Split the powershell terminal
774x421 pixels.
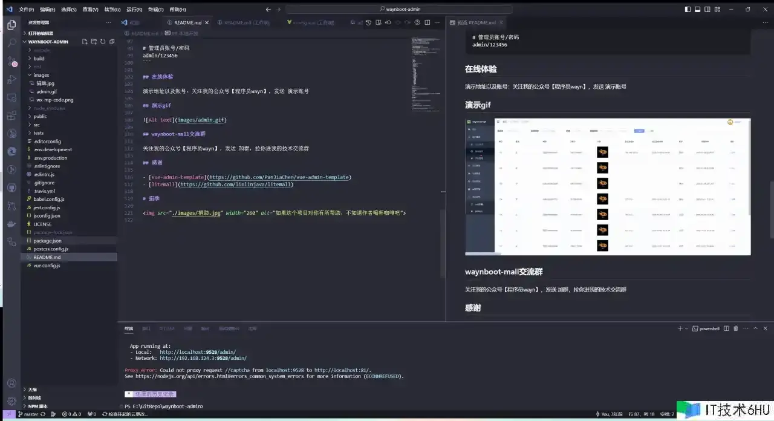(727, 328)
